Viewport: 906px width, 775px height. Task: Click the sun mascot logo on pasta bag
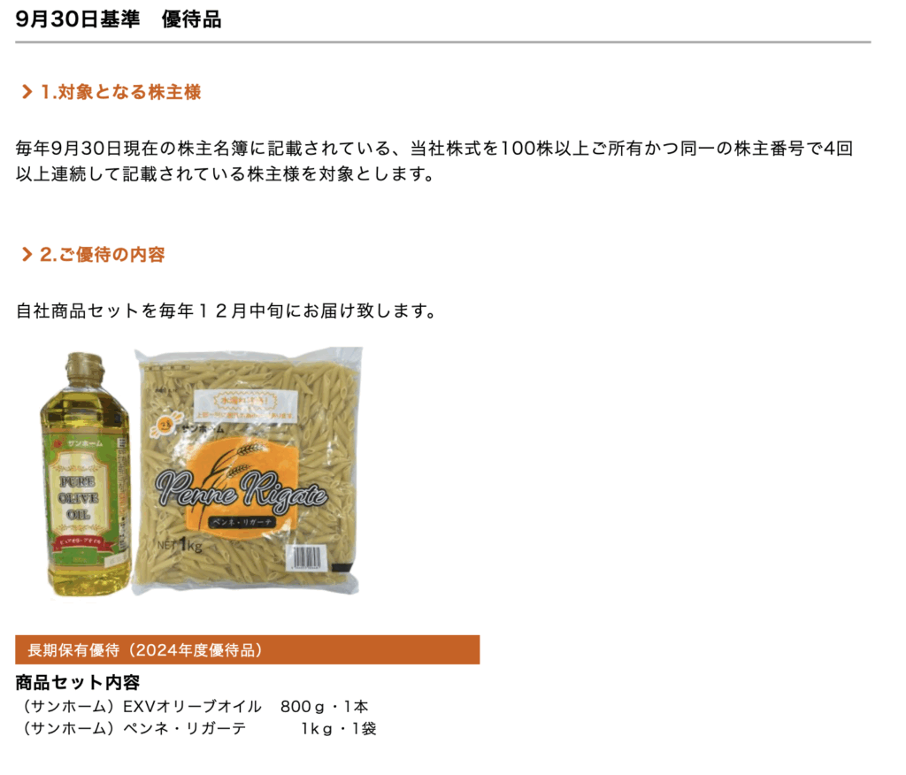(163, 426)
